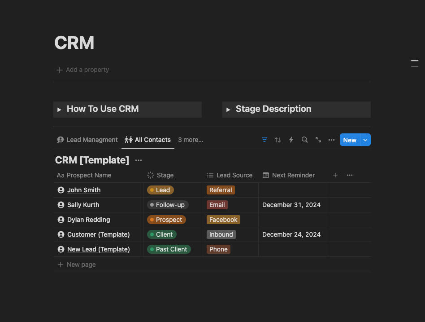This screenshot has width=425, height=322.
Task: Switch to the Lead Managment tab
Action: [x=87, y=140]
